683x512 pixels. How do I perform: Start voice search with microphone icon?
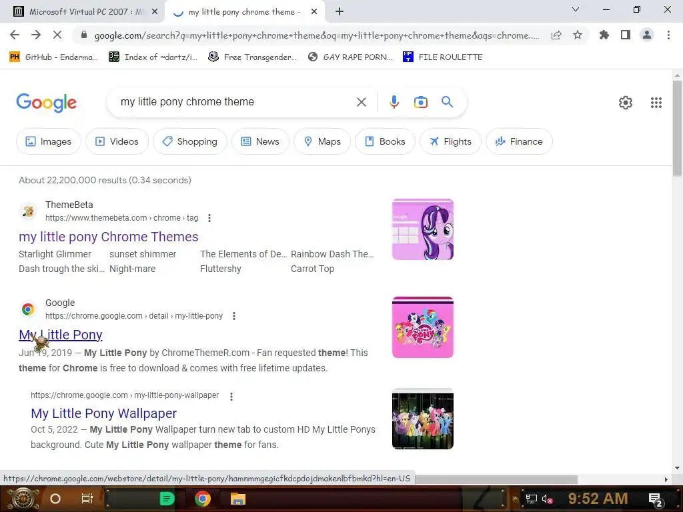tap(394, 102)
